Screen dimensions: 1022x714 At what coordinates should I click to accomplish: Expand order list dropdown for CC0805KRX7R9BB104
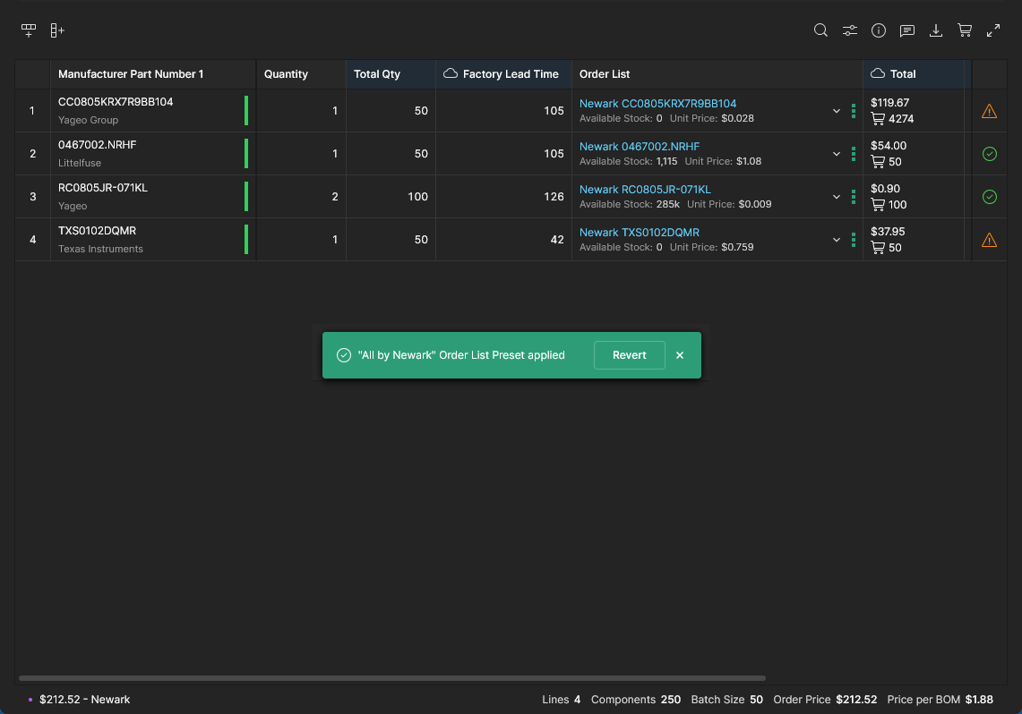tap(837, 111)
